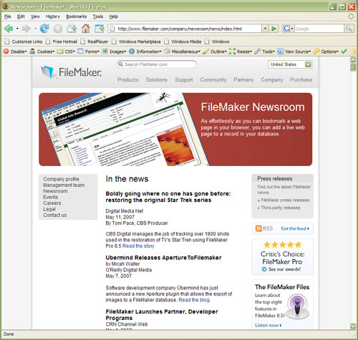Open the Help menu

[x=114, y=16]
